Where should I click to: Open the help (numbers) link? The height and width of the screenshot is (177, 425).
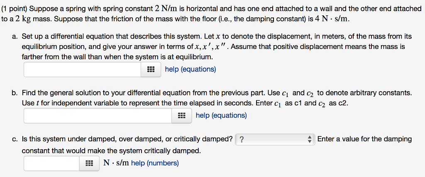click(x=155, y=163)
